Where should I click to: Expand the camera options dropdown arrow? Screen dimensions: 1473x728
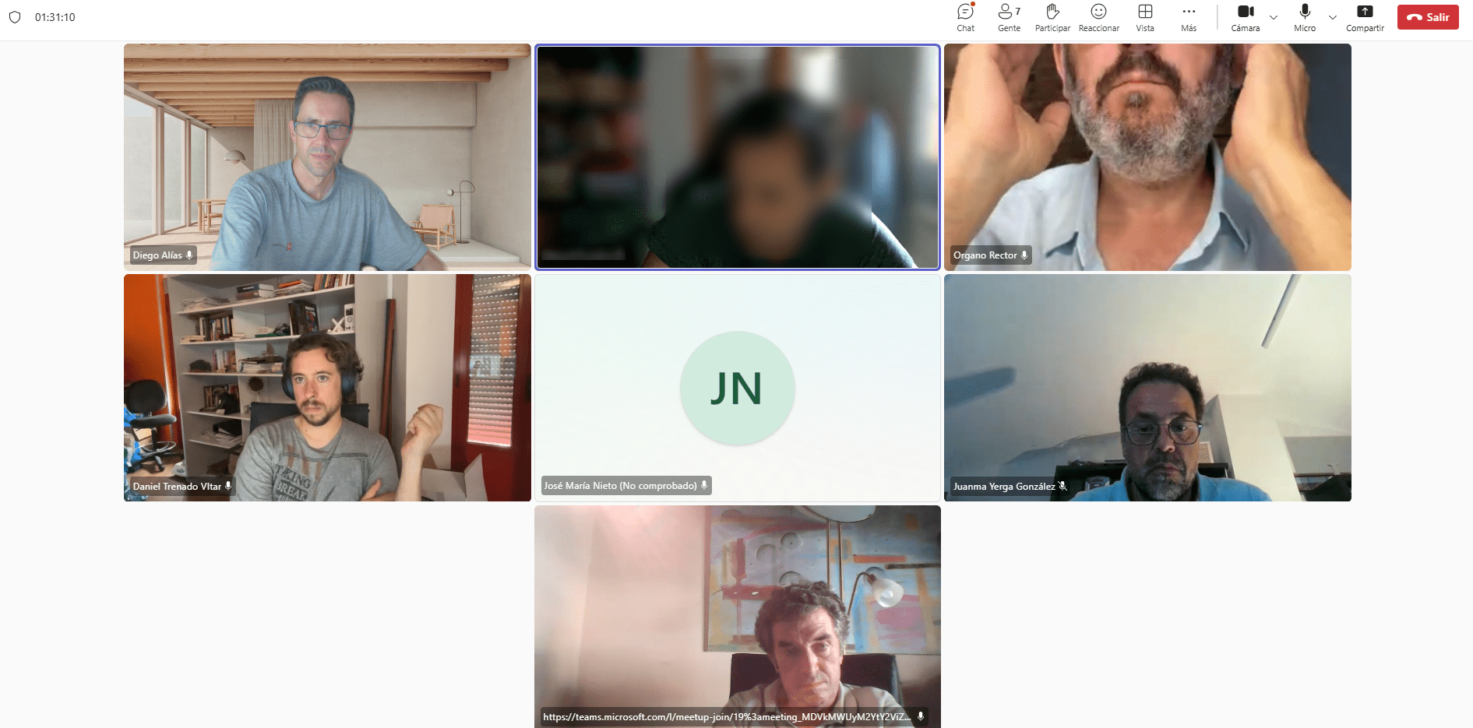click(x=1274, y=17)
